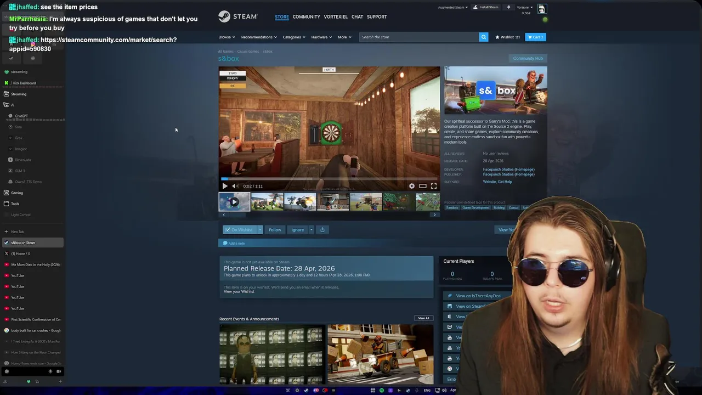Go to the STORE menu

tap(282, 16)
